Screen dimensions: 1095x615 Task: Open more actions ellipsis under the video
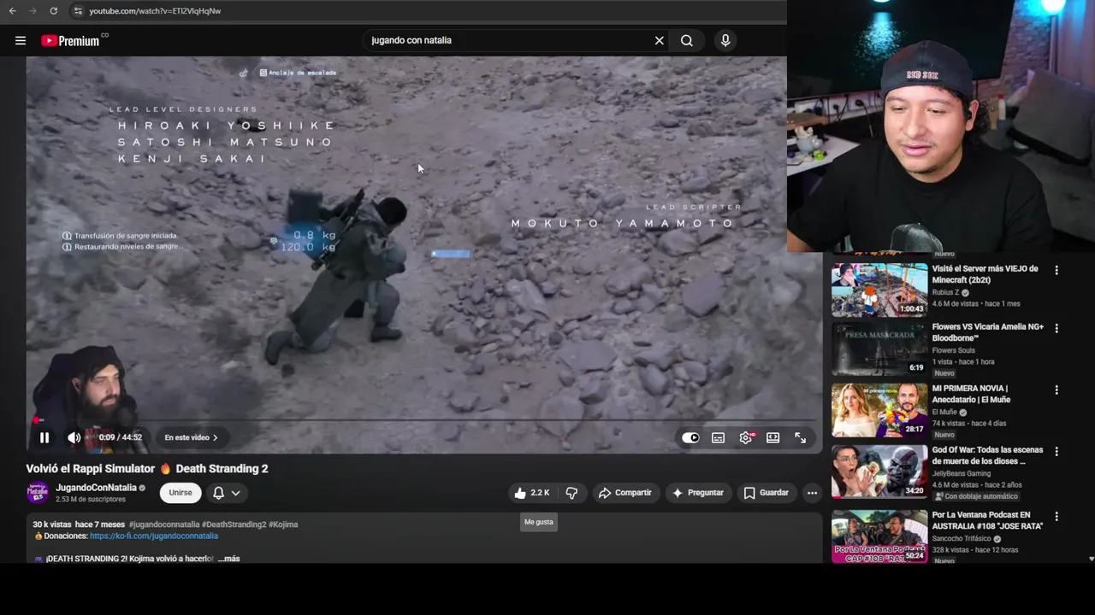(x=812, y=493)
